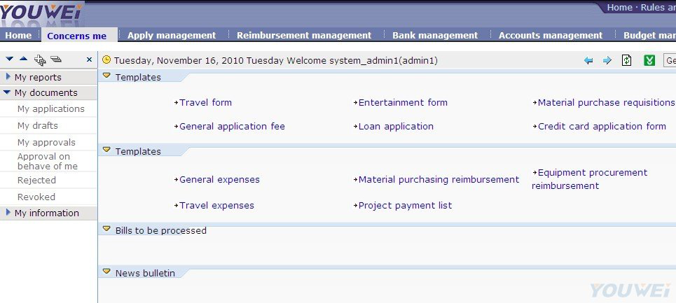Image resolution: width=676 pixels, height=303 pixels.
Task: Click the up-arrow icon in sidebar toolbar
Action: coord(24,59)
